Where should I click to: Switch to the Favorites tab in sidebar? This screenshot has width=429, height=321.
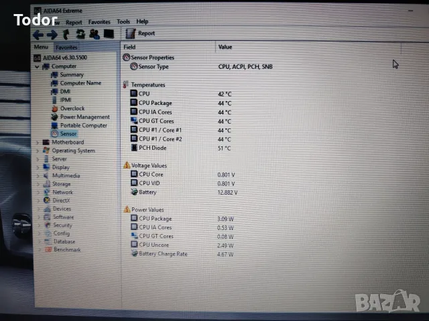[x=66, y=47]
